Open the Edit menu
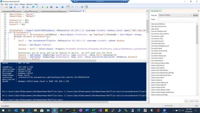The width and height of the screenshot is (200, 113). tap(6, 4)
